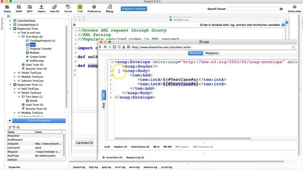This screenshot has height=170, width=303.
Task: Collapse Test Steps (1) node
Action: 19,96
